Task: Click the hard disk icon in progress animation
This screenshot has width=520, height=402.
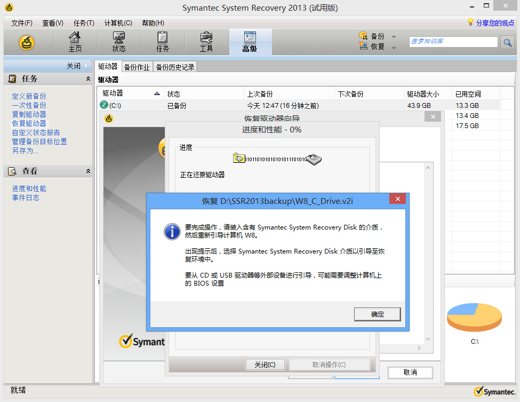Action: pos(314,159)
